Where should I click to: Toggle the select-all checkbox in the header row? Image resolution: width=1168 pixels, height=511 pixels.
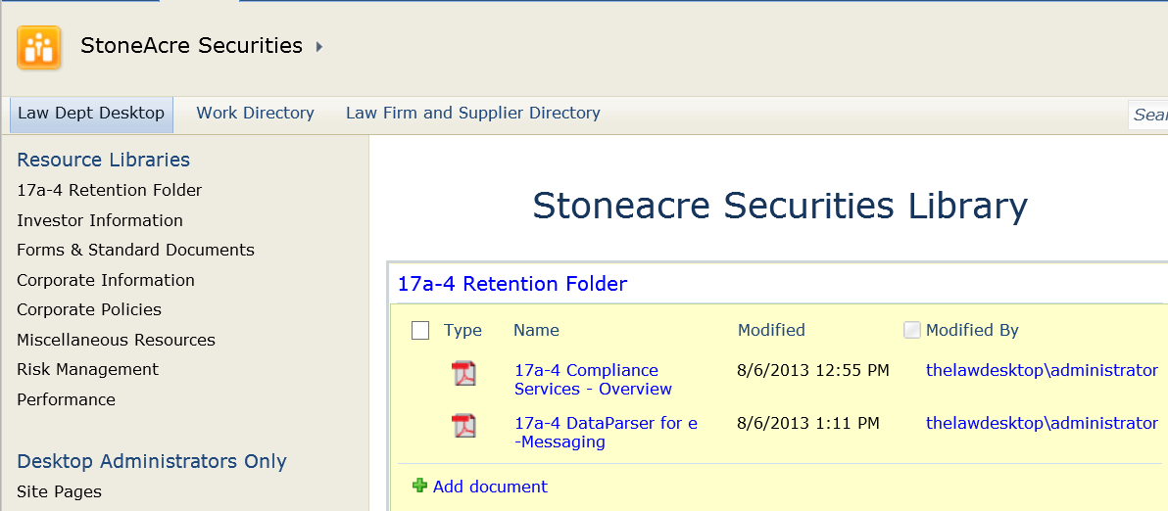[420, 331]
